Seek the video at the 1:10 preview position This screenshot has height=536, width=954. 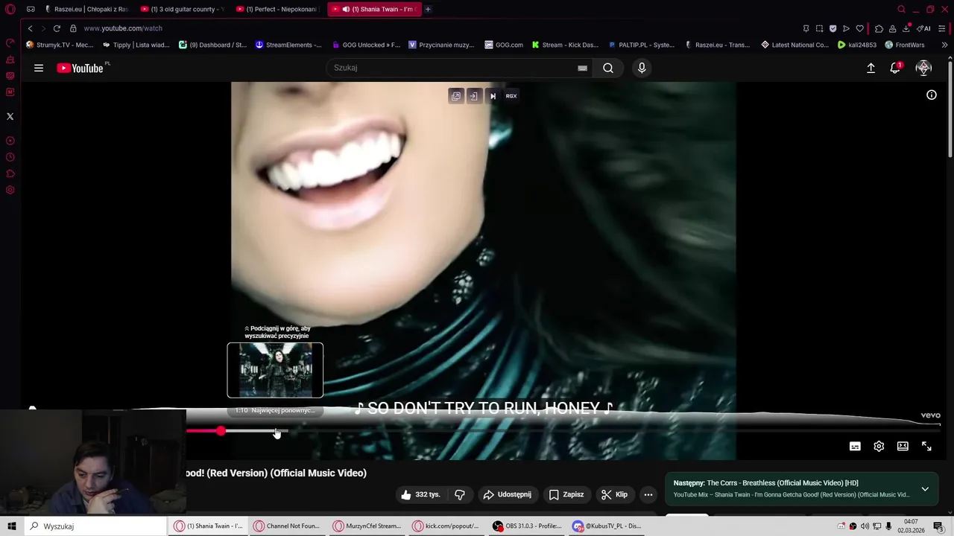click(x=276, y=431)
